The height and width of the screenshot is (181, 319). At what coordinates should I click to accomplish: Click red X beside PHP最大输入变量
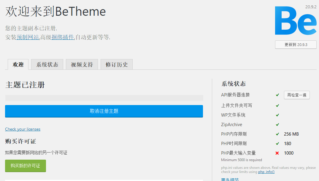tap(277, 153)
